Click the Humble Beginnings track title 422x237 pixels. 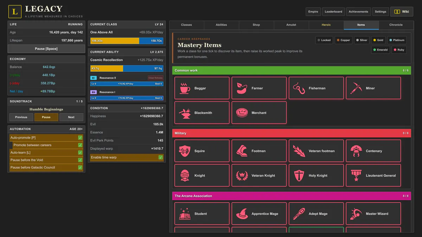click(x=46, y=109)
